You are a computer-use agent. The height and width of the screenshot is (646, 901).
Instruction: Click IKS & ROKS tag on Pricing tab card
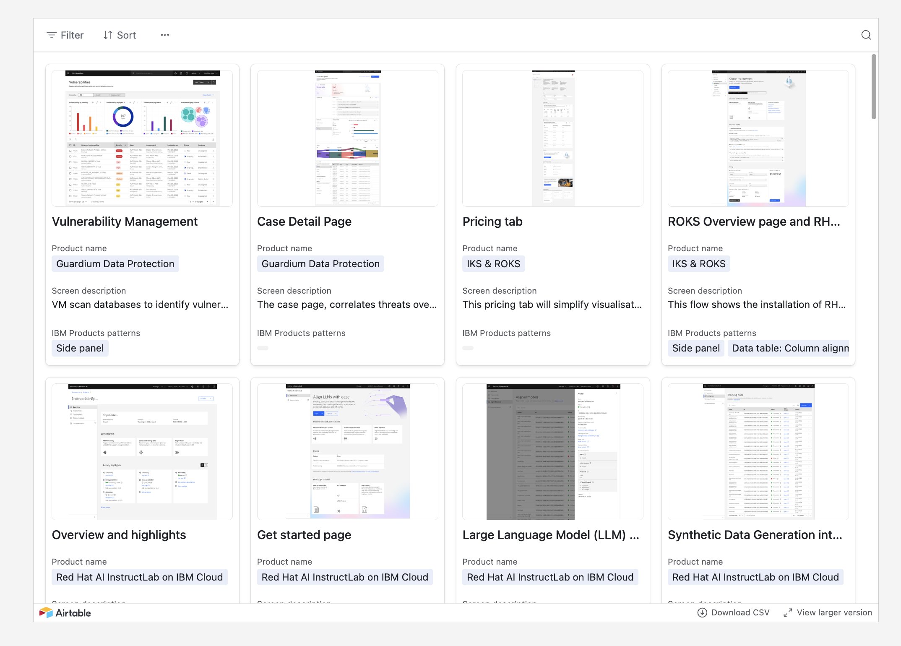(x=493, y=264)
